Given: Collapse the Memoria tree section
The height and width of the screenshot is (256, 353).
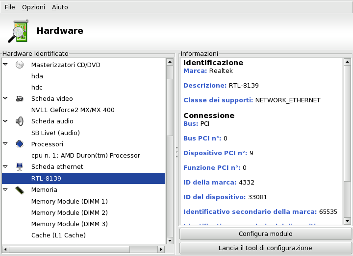Looking at the screenshot, I should click(5, 189).
